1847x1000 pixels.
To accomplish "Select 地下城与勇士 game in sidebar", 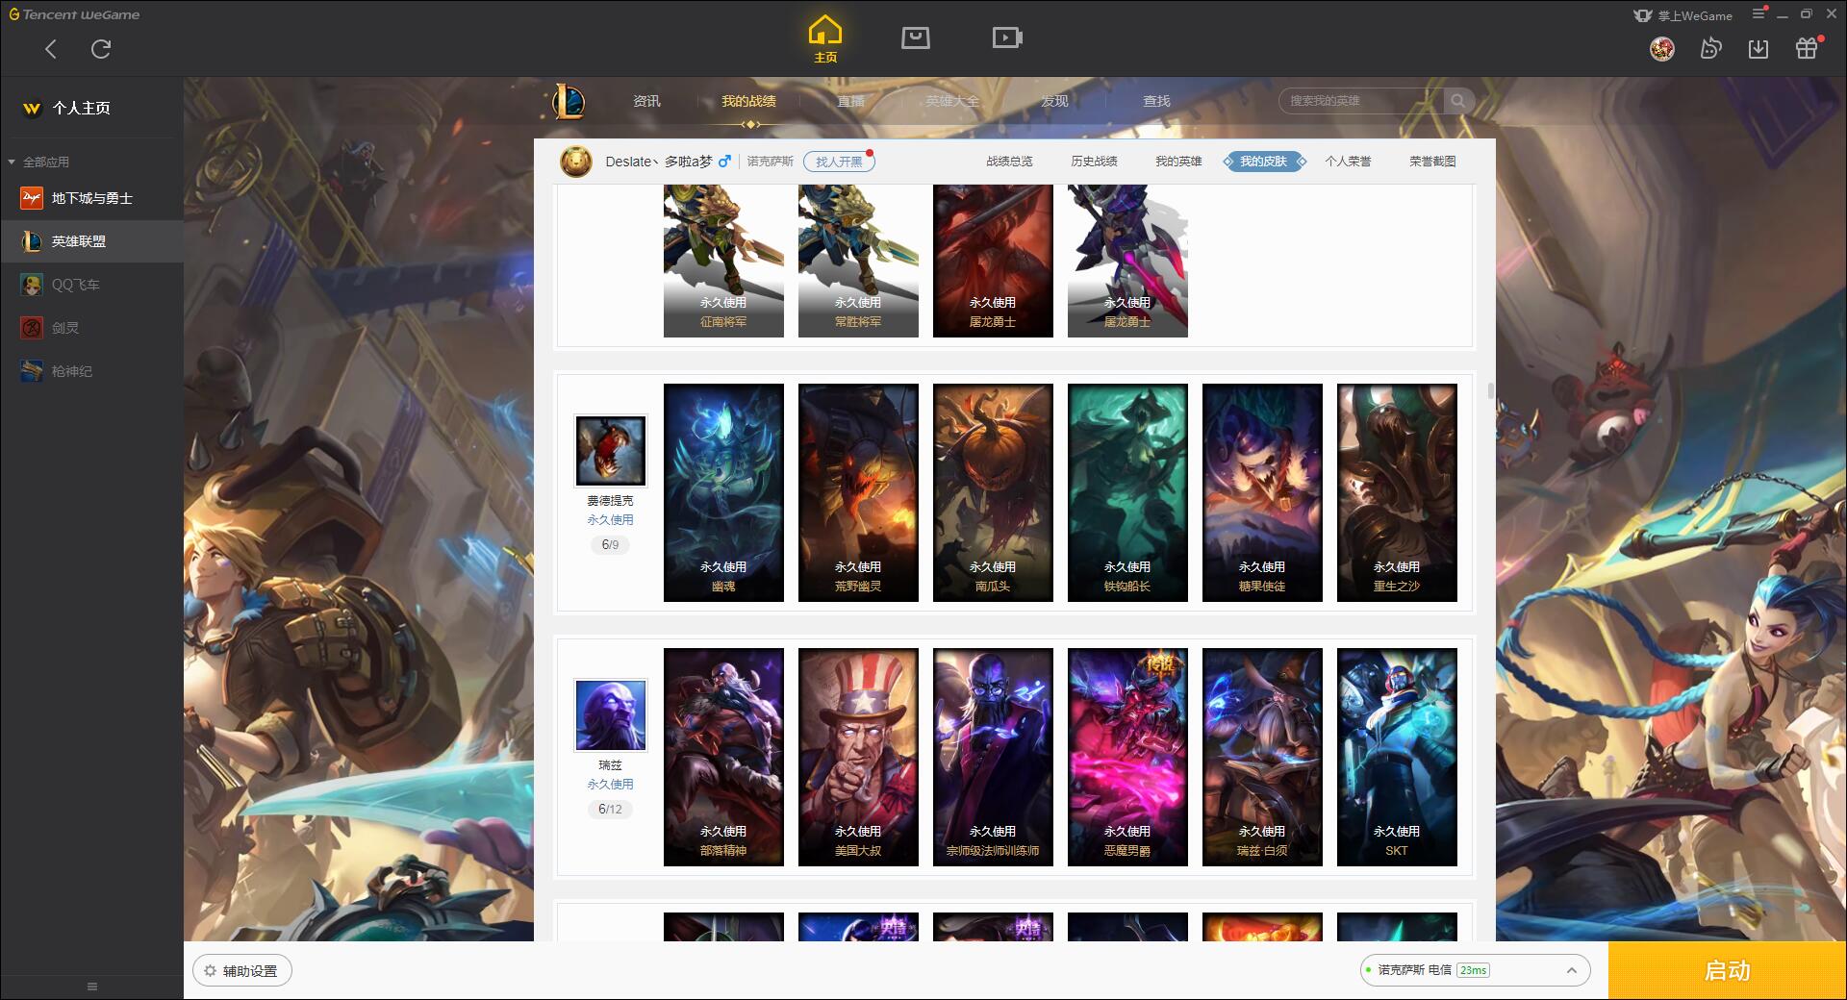I will click(x=91, y=198).
